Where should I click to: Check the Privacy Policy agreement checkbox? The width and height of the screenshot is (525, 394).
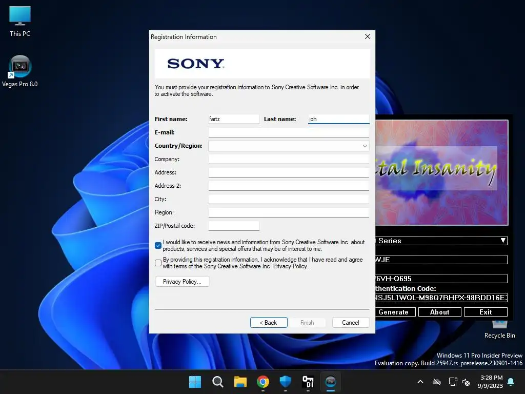pos(158,263)
